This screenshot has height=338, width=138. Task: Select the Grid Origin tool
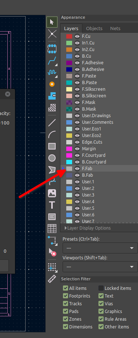point(52,267)
